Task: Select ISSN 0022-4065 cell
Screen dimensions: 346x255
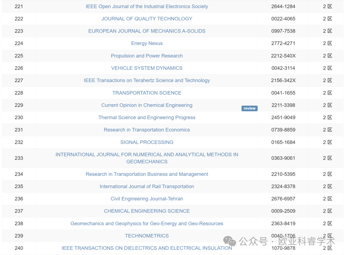Action: 283,19
